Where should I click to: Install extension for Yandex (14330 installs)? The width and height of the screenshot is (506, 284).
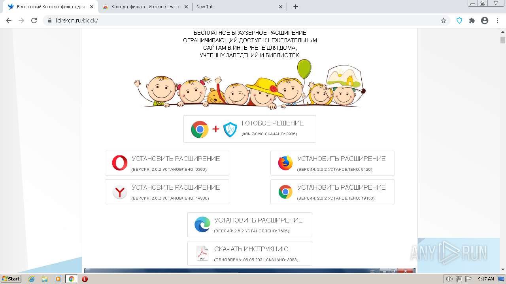pyautogui.click(x=167, y=192)
